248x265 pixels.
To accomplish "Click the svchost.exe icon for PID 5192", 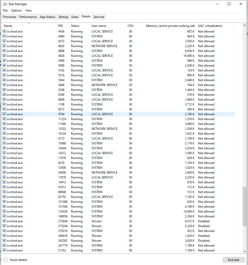I will [4, 70].
